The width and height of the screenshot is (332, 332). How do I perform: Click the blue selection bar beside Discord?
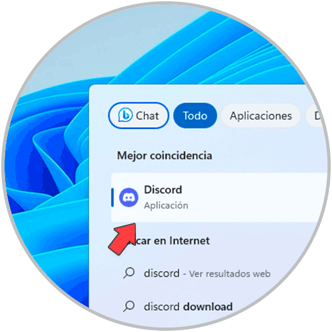[x=112, y=197]
